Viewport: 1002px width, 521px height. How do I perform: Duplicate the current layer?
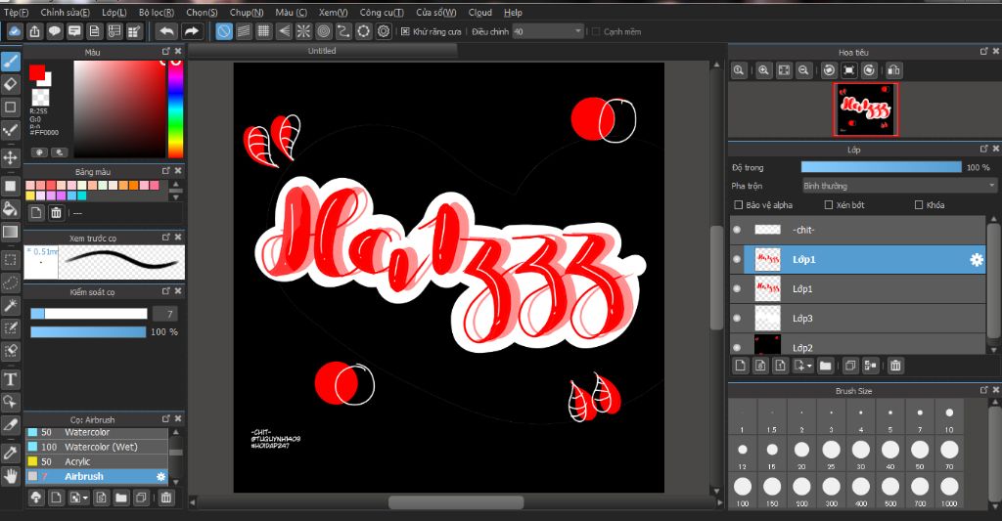coord(850,366)
